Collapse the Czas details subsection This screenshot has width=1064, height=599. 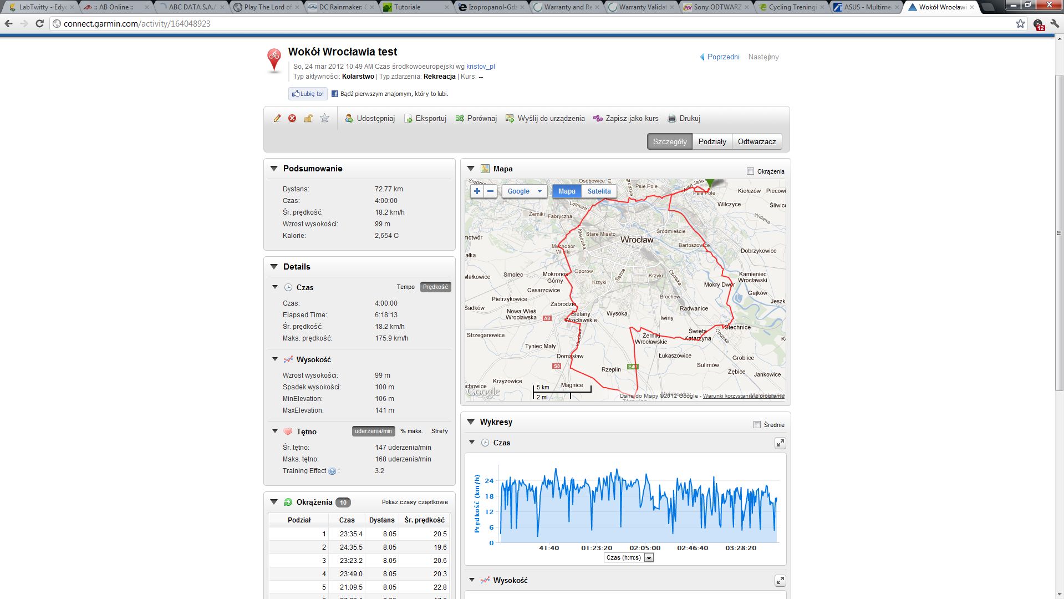(275, 287)
